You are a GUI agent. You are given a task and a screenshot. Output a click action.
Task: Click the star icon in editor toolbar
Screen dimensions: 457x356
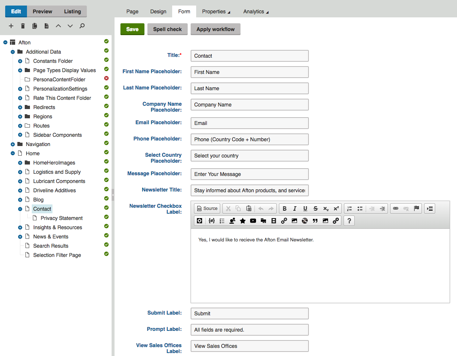click(x=243, y=221)
